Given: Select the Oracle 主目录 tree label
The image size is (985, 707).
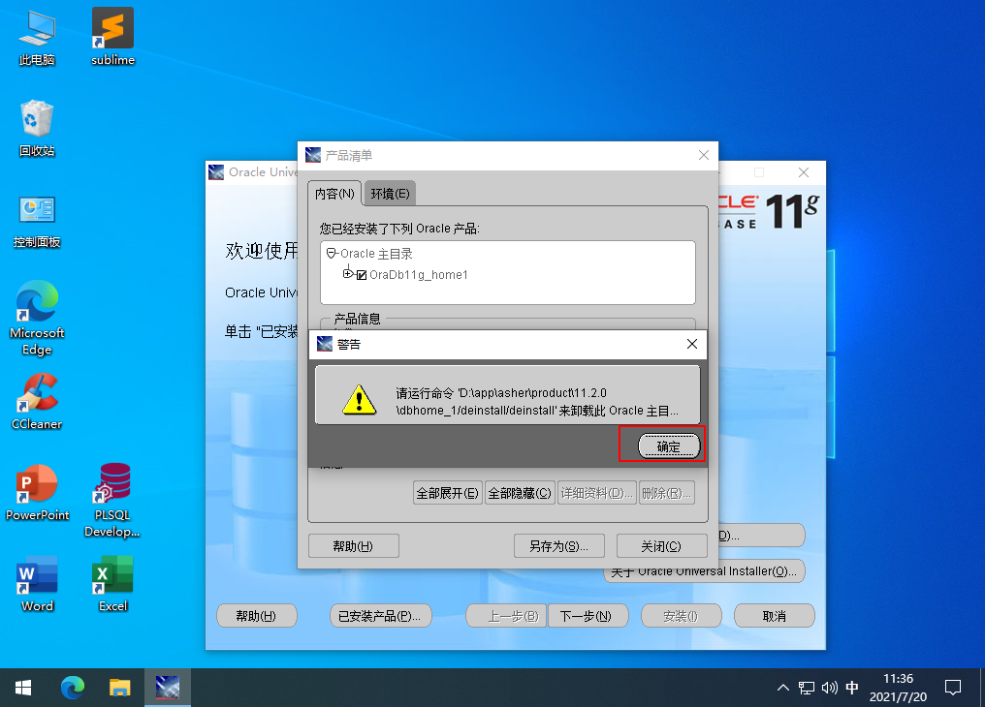Looking at the screenshot, I should click(376, 254).
